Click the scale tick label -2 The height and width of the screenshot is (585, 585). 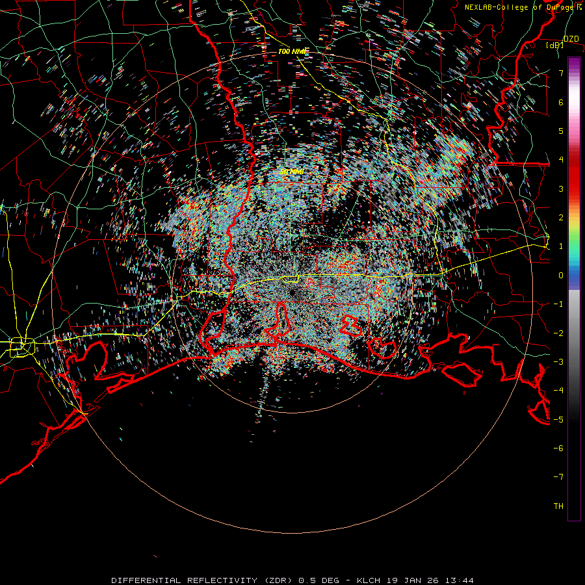click(558, 333)
